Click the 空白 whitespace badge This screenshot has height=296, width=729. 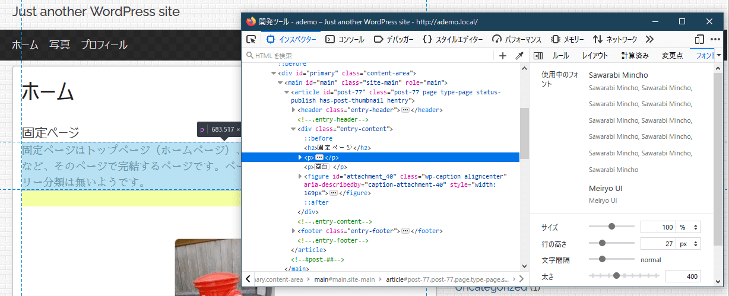coord(323,167)
